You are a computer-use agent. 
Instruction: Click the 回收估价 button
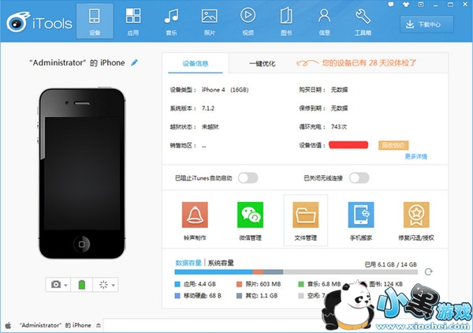click(393, 145)
